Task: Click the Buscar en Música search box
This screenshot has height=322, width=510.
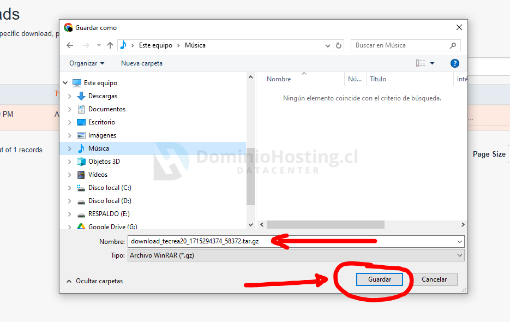Action: click(x=401, y=45)
